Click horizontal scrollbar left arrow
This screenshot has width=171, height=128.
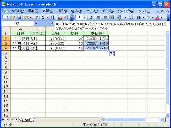coord(103,119)
